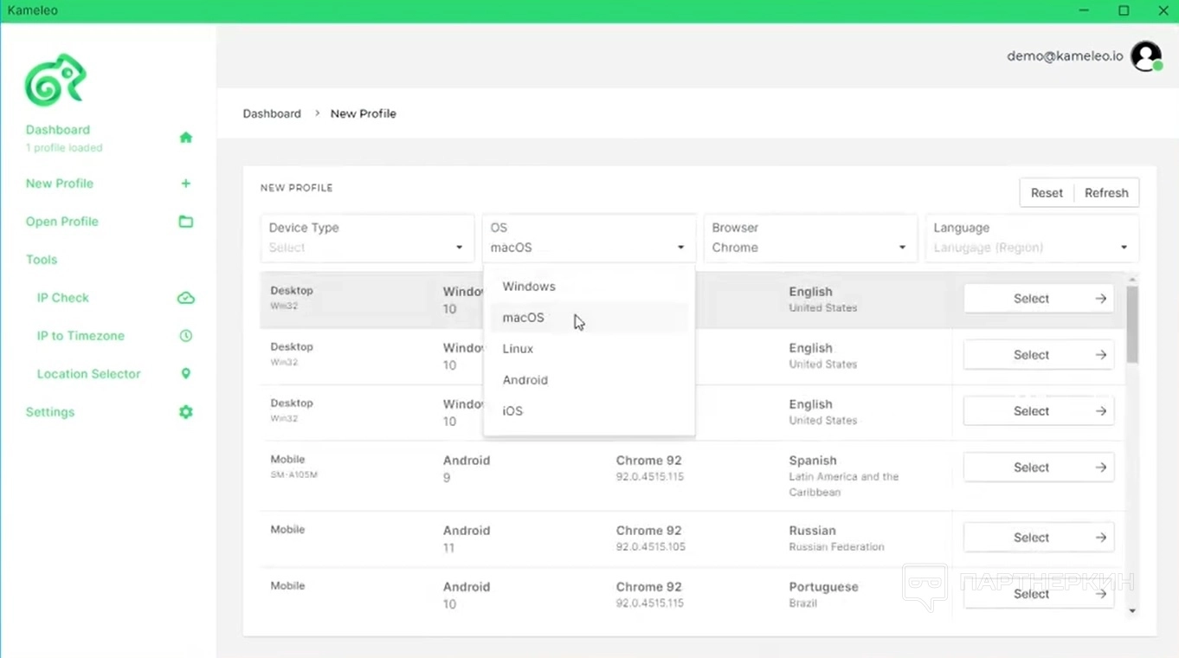
Task: Click the Refresh button
Action: point(1106,193)
